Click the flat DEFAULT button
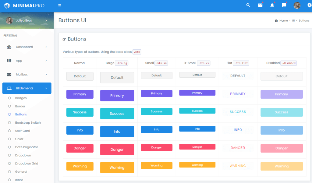This screenshot has height=183, width=312. click(x=238, y=76)
